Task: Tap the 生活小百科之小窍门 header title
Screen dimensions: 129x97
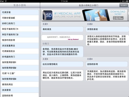Action: (89, 5)
